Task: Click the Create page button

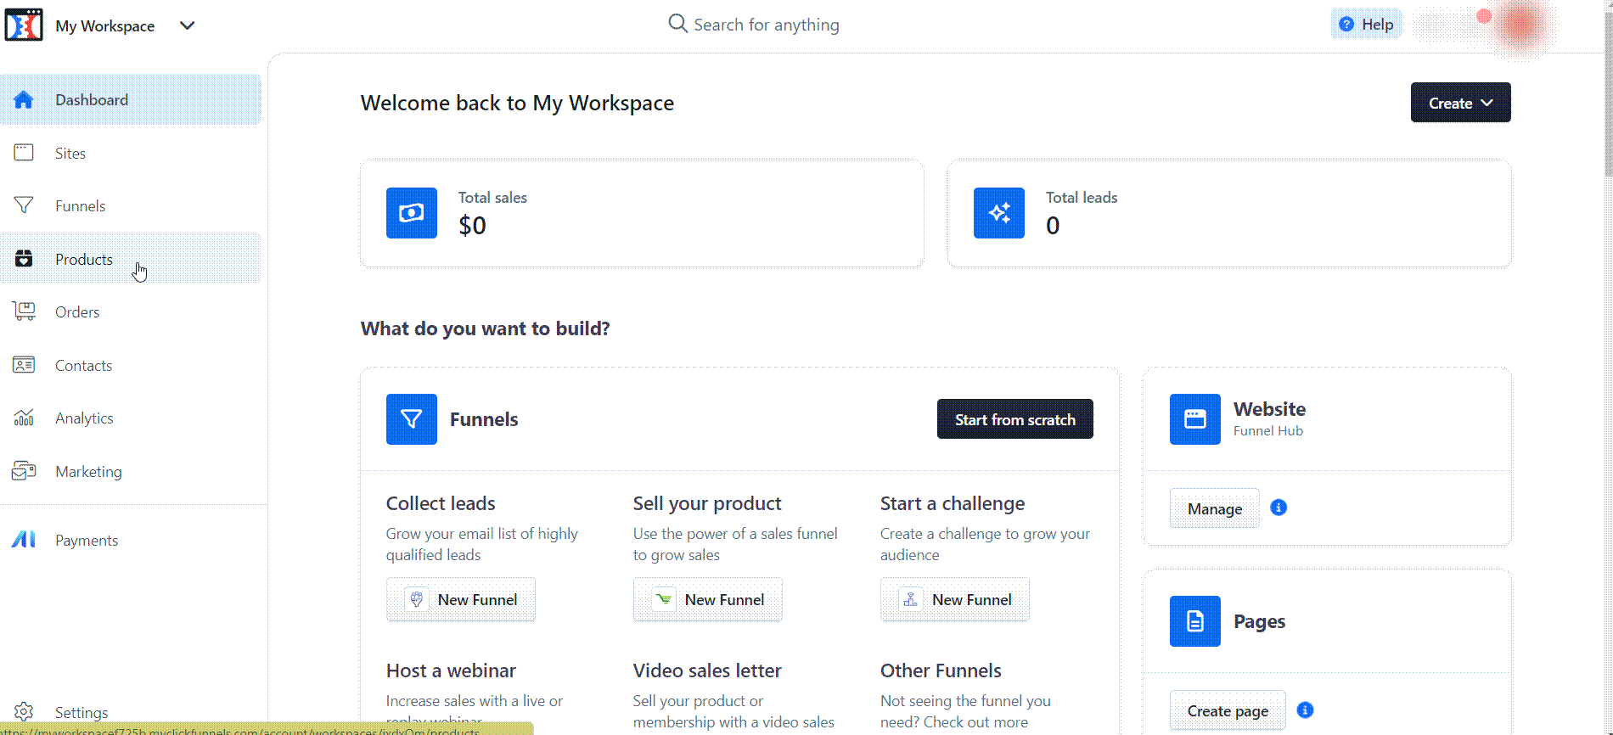Action: point(1228,710)
